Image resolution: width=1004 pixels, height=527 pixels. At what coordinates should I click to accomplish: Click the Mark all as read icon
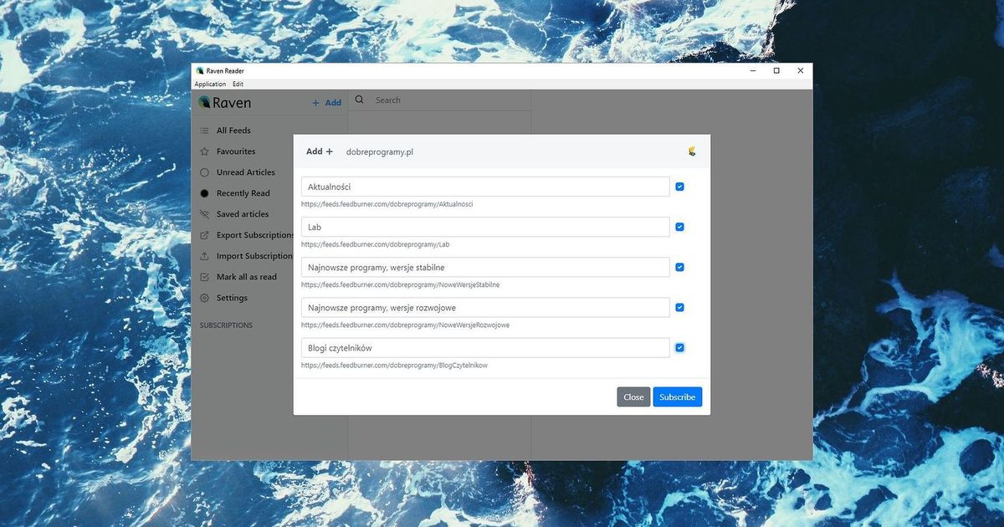[x=204, y=277]
